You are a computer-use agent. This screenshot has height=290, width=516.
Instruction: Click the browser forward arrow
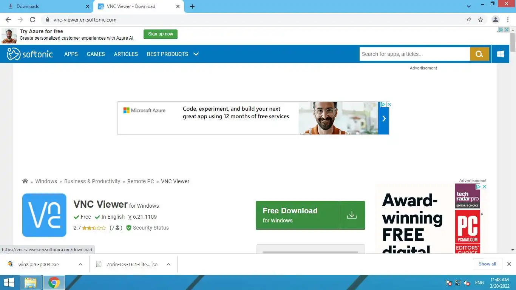[x=20, y=20]
